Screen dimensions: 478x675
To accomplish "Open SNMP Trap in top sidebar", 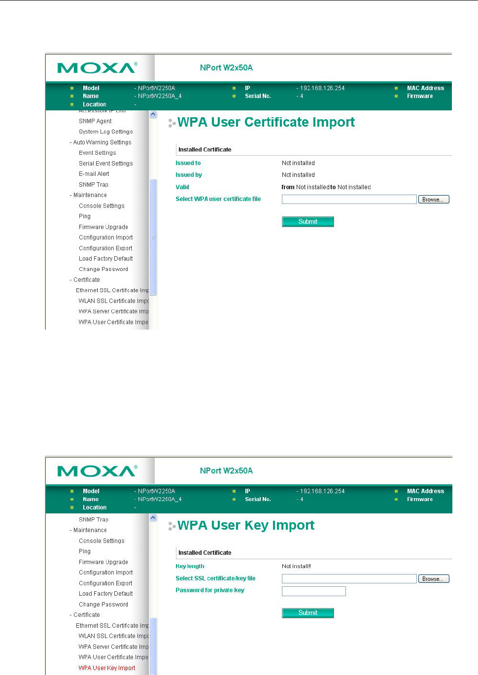I will (94, 185).
